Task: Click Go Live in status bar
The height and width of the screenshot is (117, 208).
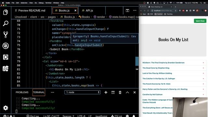Action: pos(32,116)
